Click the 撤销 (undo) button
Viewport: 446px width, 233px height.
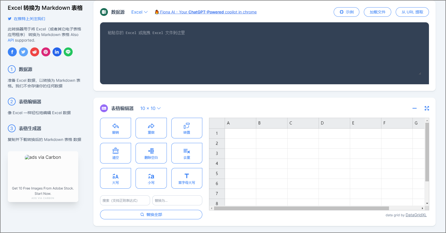(x=115, y=128)
